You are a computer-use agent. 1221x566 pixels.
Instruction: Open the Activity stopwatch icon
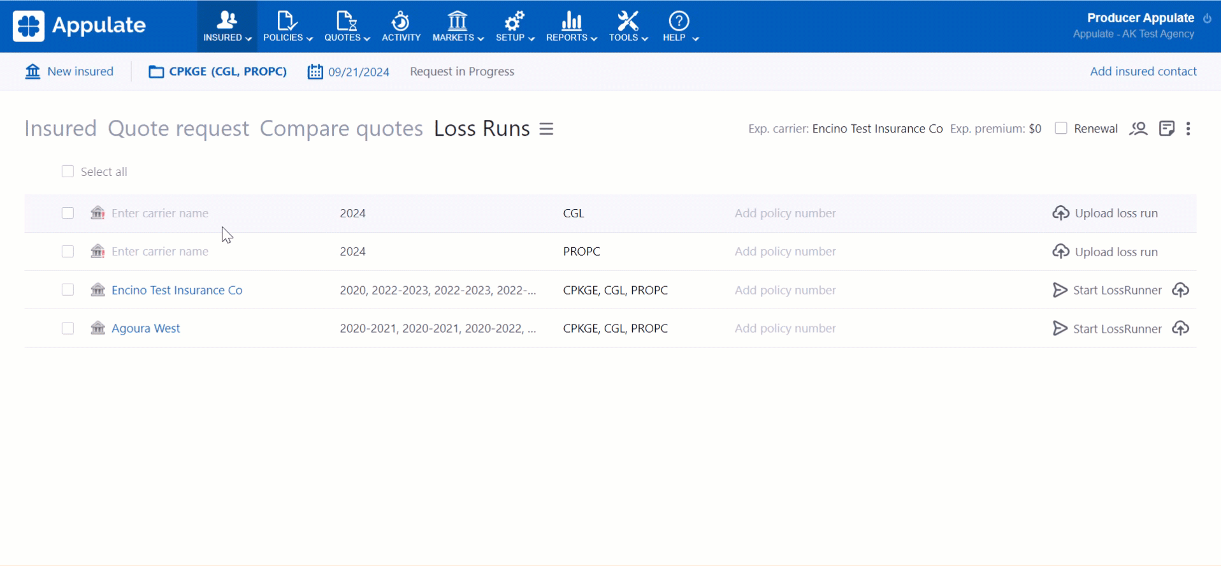coord(401,22)
